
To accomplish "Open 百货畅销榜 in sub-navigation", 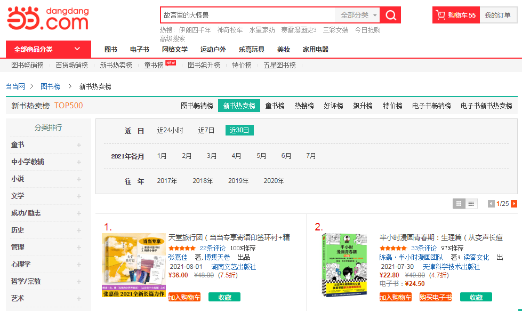I will [x=71, y=65].
